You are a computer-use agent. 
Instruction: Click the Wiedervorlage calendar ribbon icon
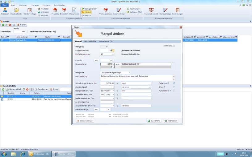[x=30, y=11]
